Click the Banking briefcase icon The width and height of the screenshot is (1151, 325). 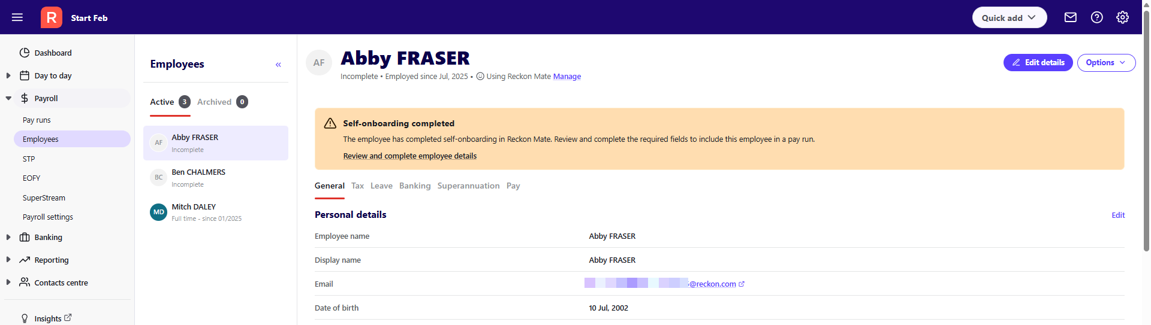coord(25,237)
